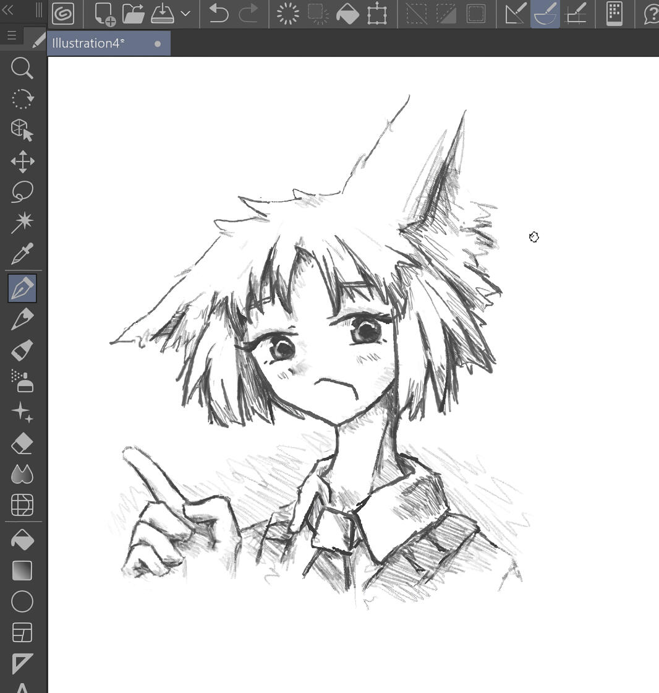Screen dimensions: 659x693
Task: Open the save options dropdown arrow
Action: click(x=185, y=14)
